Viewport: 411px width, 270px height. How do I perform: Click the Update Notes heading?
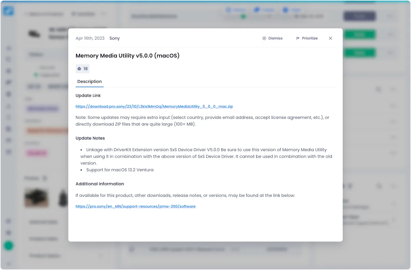coord(90,138)
